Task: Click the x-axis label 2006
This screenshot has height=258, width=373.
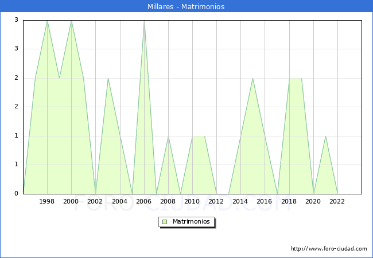Action: (143, 201)
